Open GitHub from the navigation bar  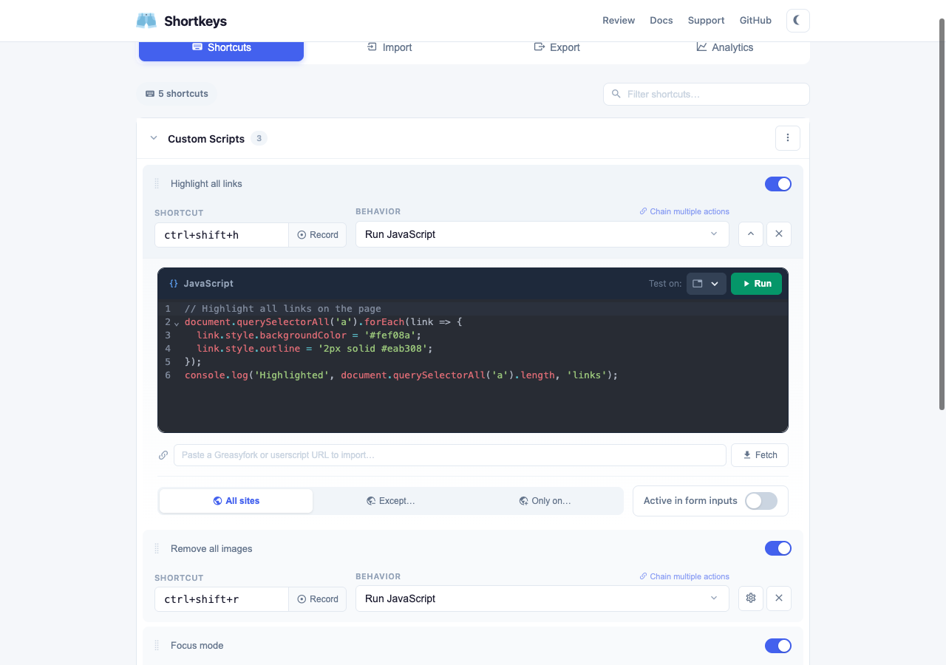[755, 20]
